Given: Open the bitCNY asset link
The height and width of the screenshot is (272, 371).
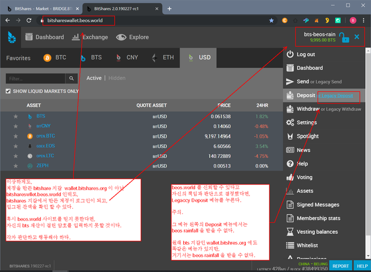Looking at the screenshot, I should pyautogui.click(x=43, y=126).
